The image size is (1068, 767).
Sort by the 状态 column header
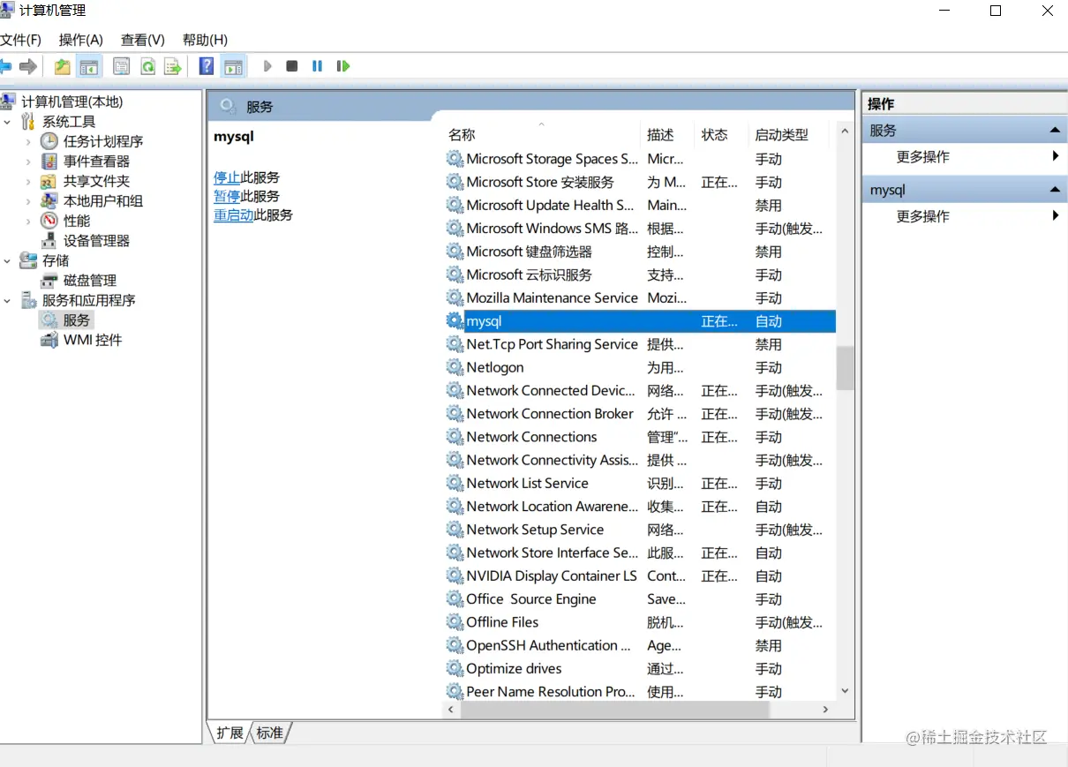click(x=721, y=135)
